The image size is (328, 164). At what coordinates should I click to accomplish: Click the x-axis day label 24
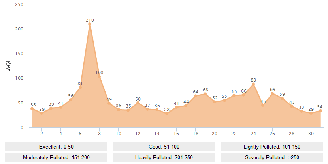coord(253,134)
